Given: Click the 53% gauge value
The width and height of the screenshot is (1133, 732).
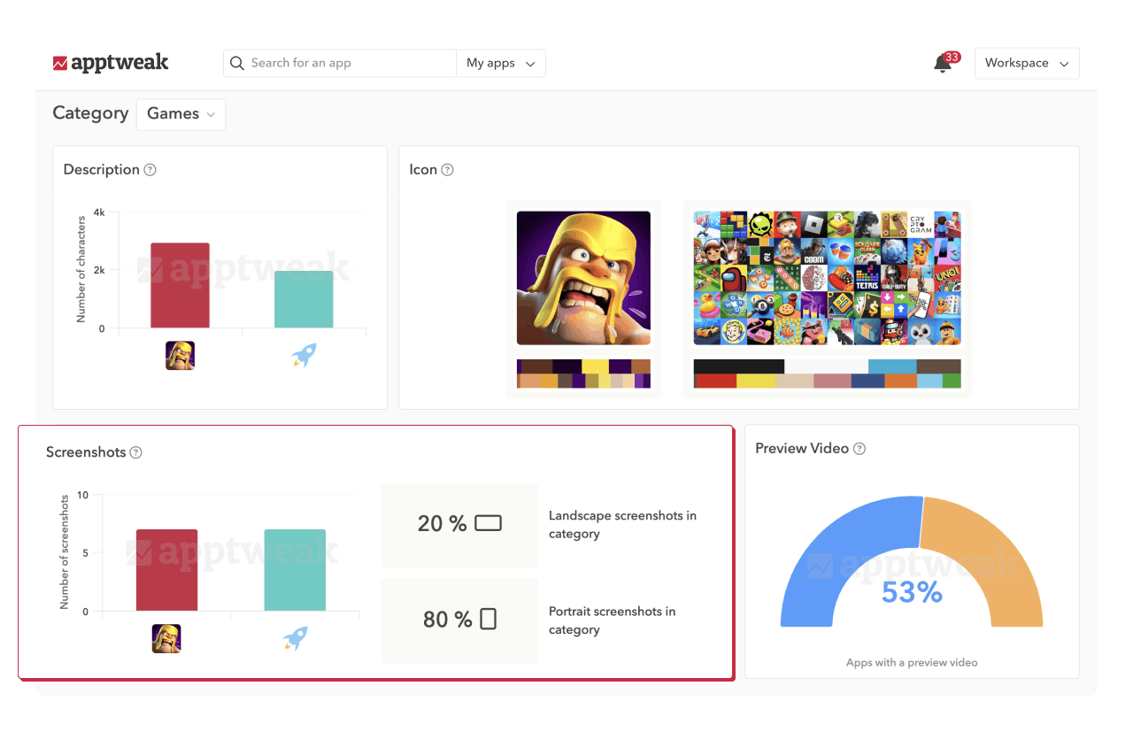Looking at the screenshot, I should tap(912, 591).
